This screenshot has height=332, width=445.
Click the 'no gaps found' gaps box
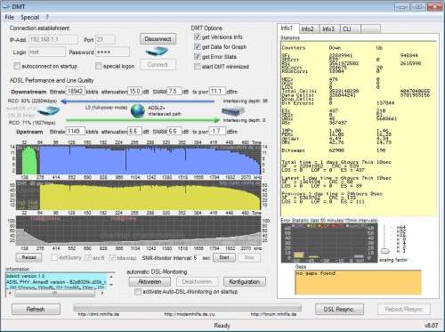click(358, 282)
